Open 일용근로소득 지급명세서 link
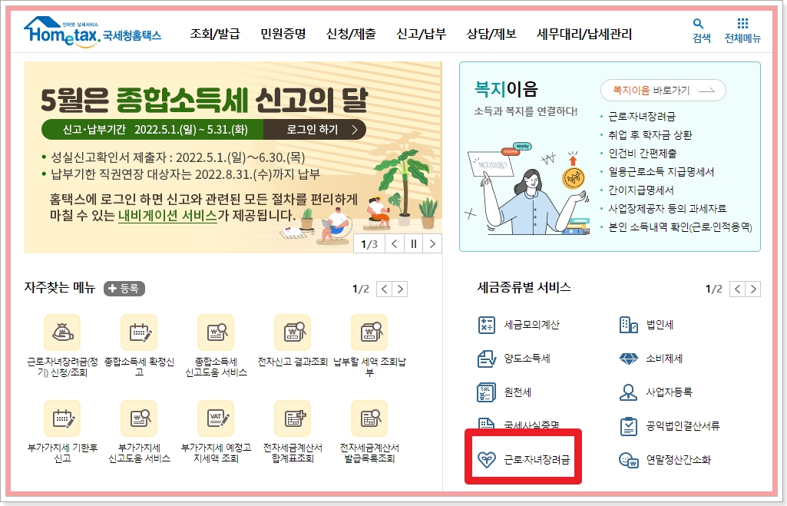This screenshot has width=787, height=506. [661, 172]
